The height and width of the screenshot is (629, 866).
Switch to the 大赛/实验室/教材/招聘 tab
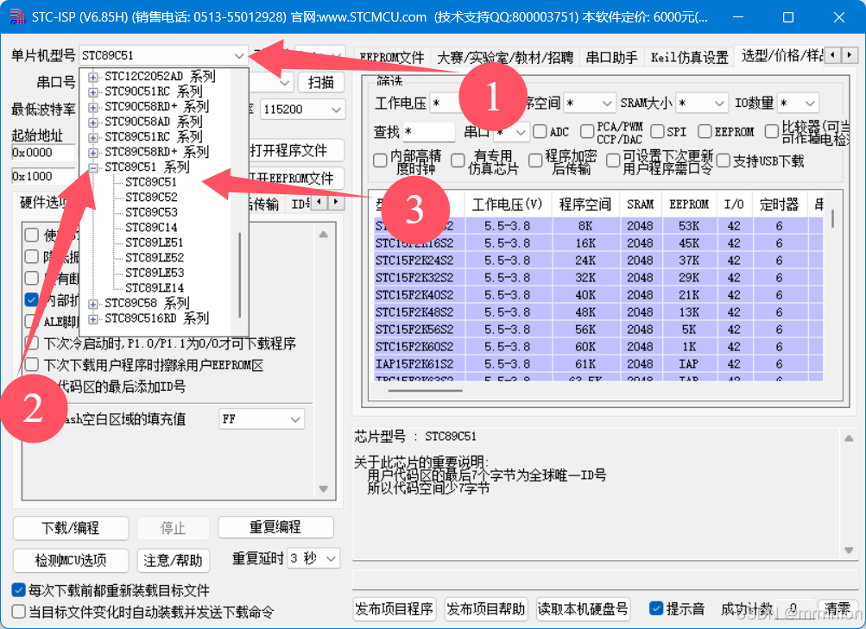[x=505, y=58]
